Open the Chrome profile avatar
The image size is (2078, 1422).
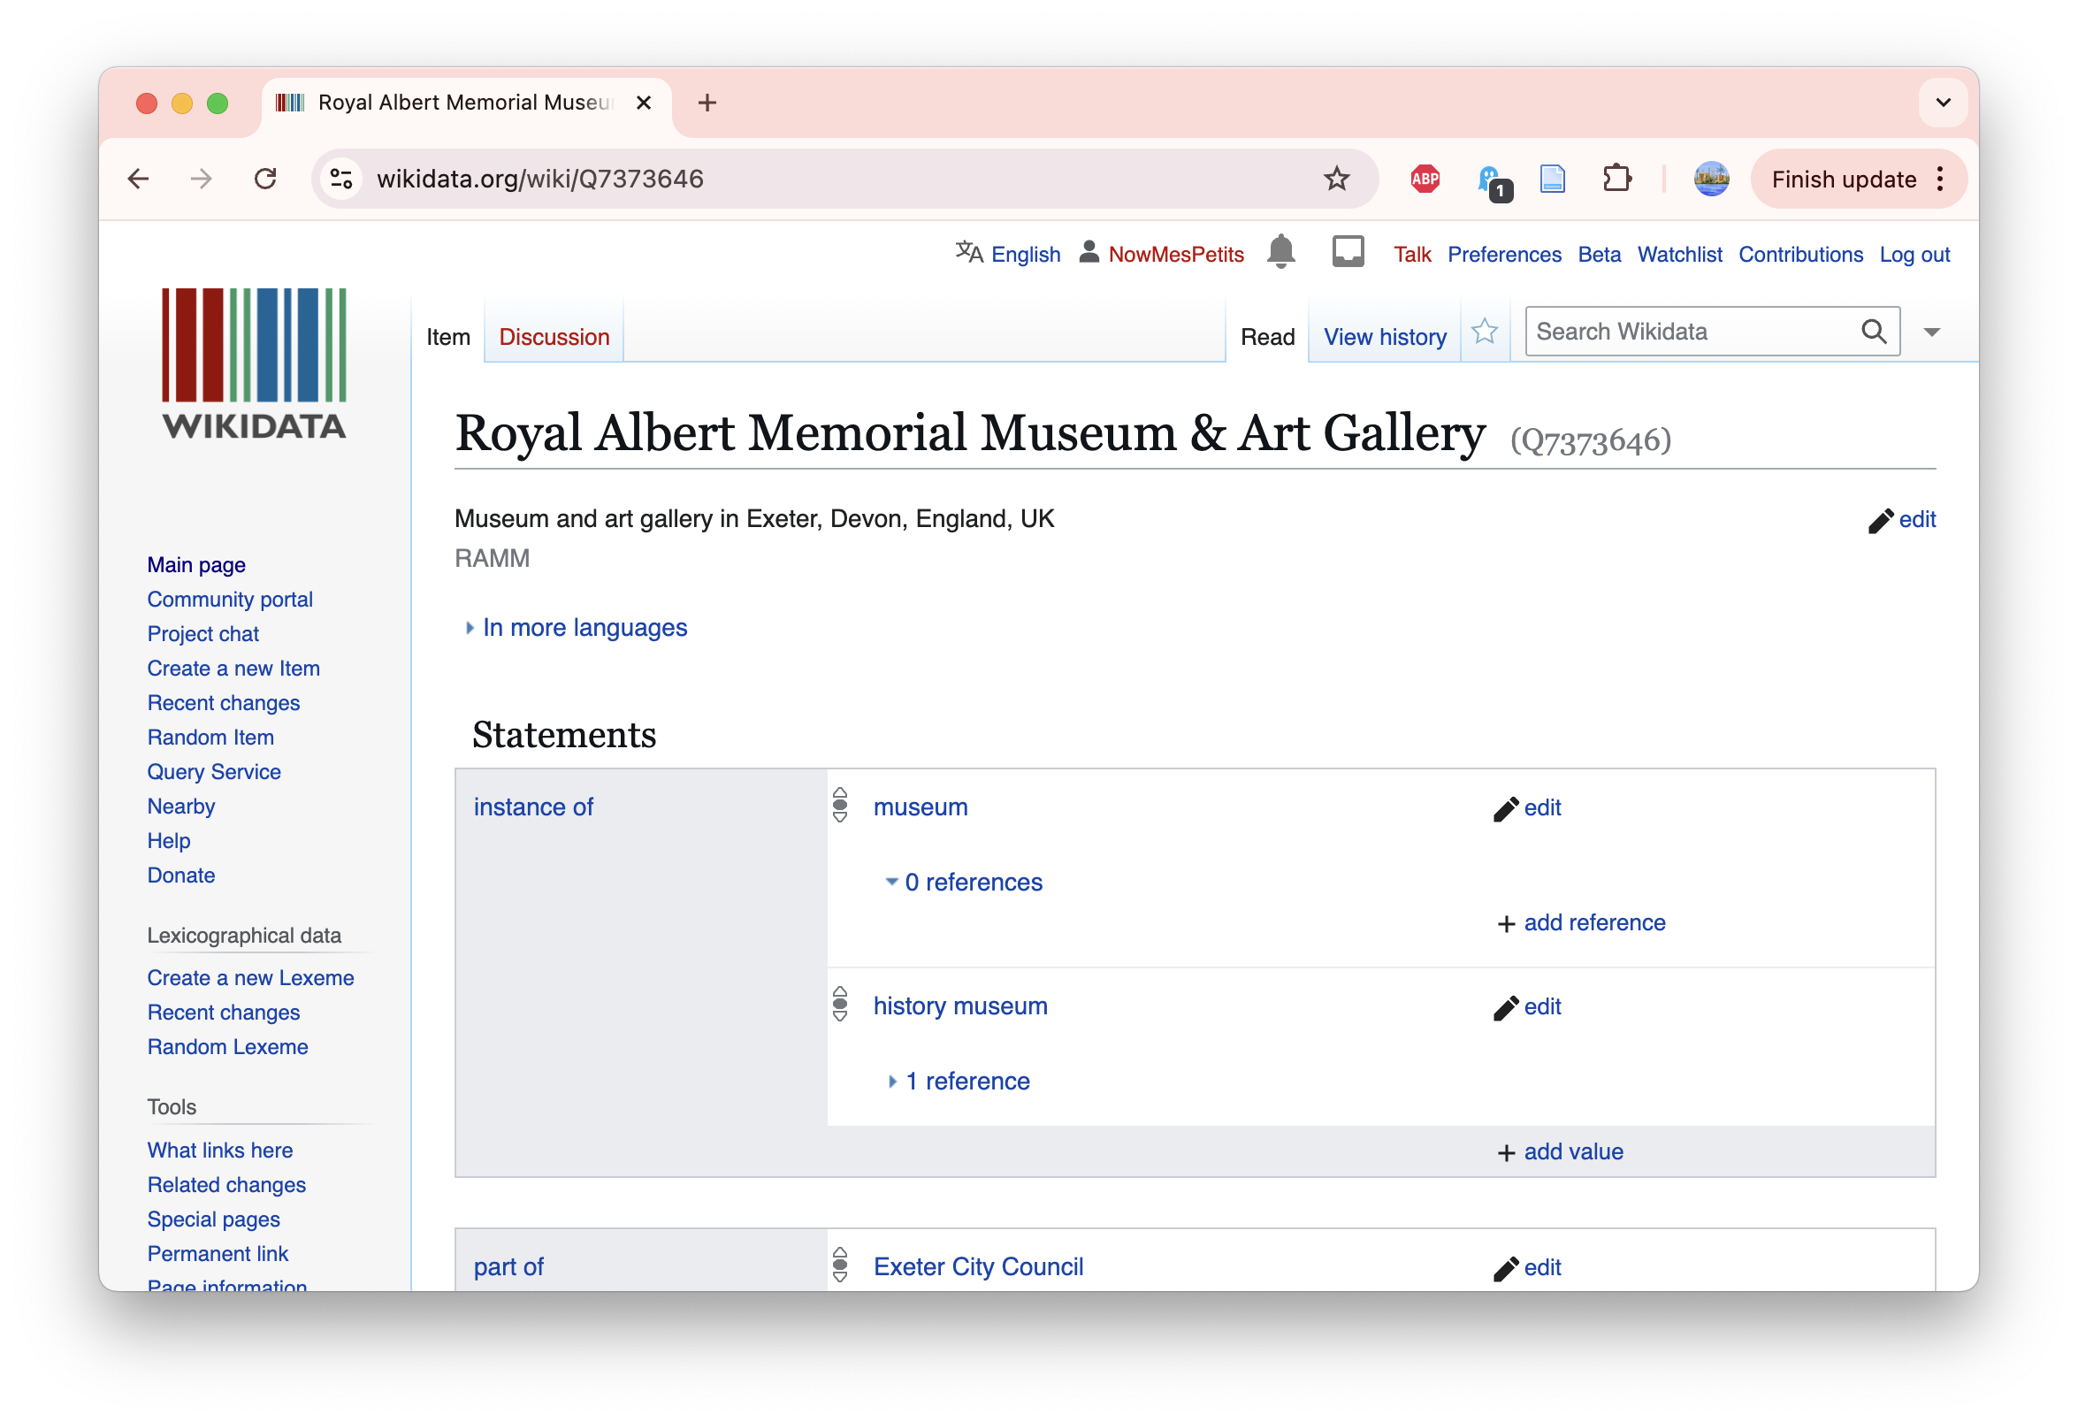point(1710,179)
